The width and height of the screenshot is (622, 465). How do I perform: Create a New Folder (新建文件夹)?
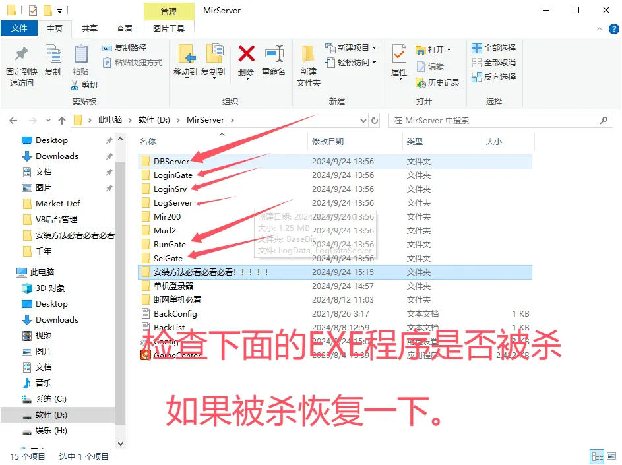click(308, 65)
